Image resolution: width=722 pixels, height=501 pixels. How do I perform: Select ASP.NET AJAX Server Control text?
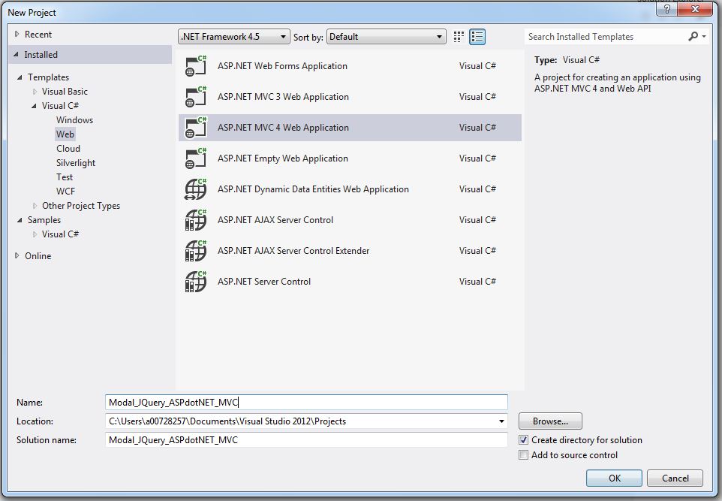tap(275, 220)
